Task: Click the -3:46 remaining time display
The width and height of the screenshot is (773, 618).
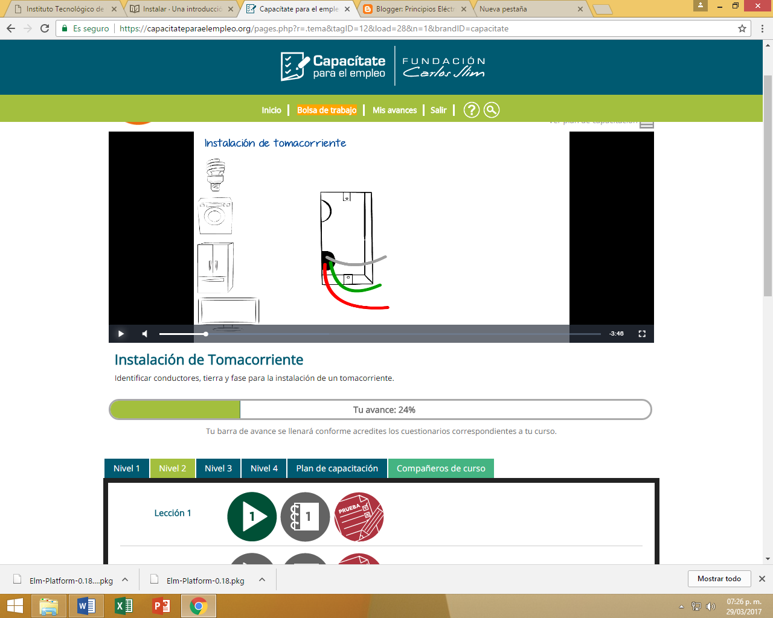Action: coord(617,334)
